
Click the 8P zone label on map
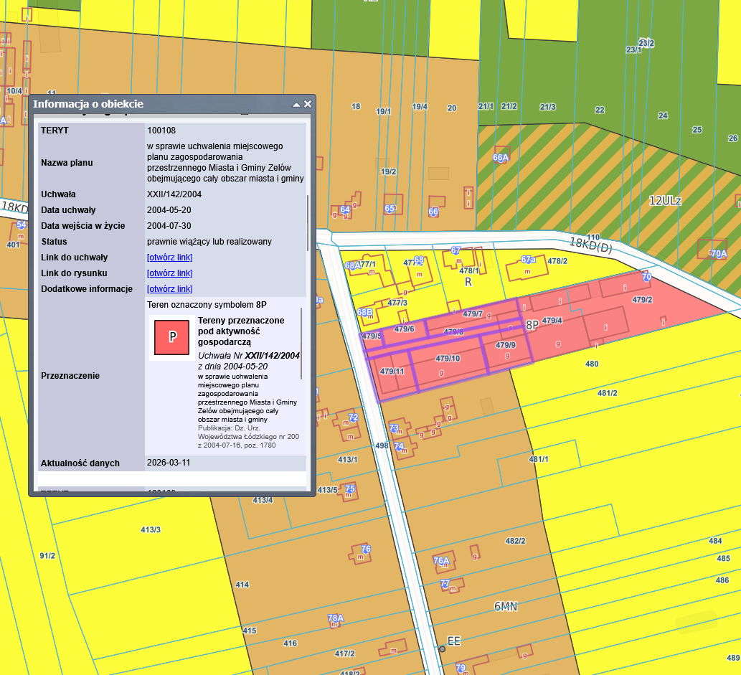532,325
